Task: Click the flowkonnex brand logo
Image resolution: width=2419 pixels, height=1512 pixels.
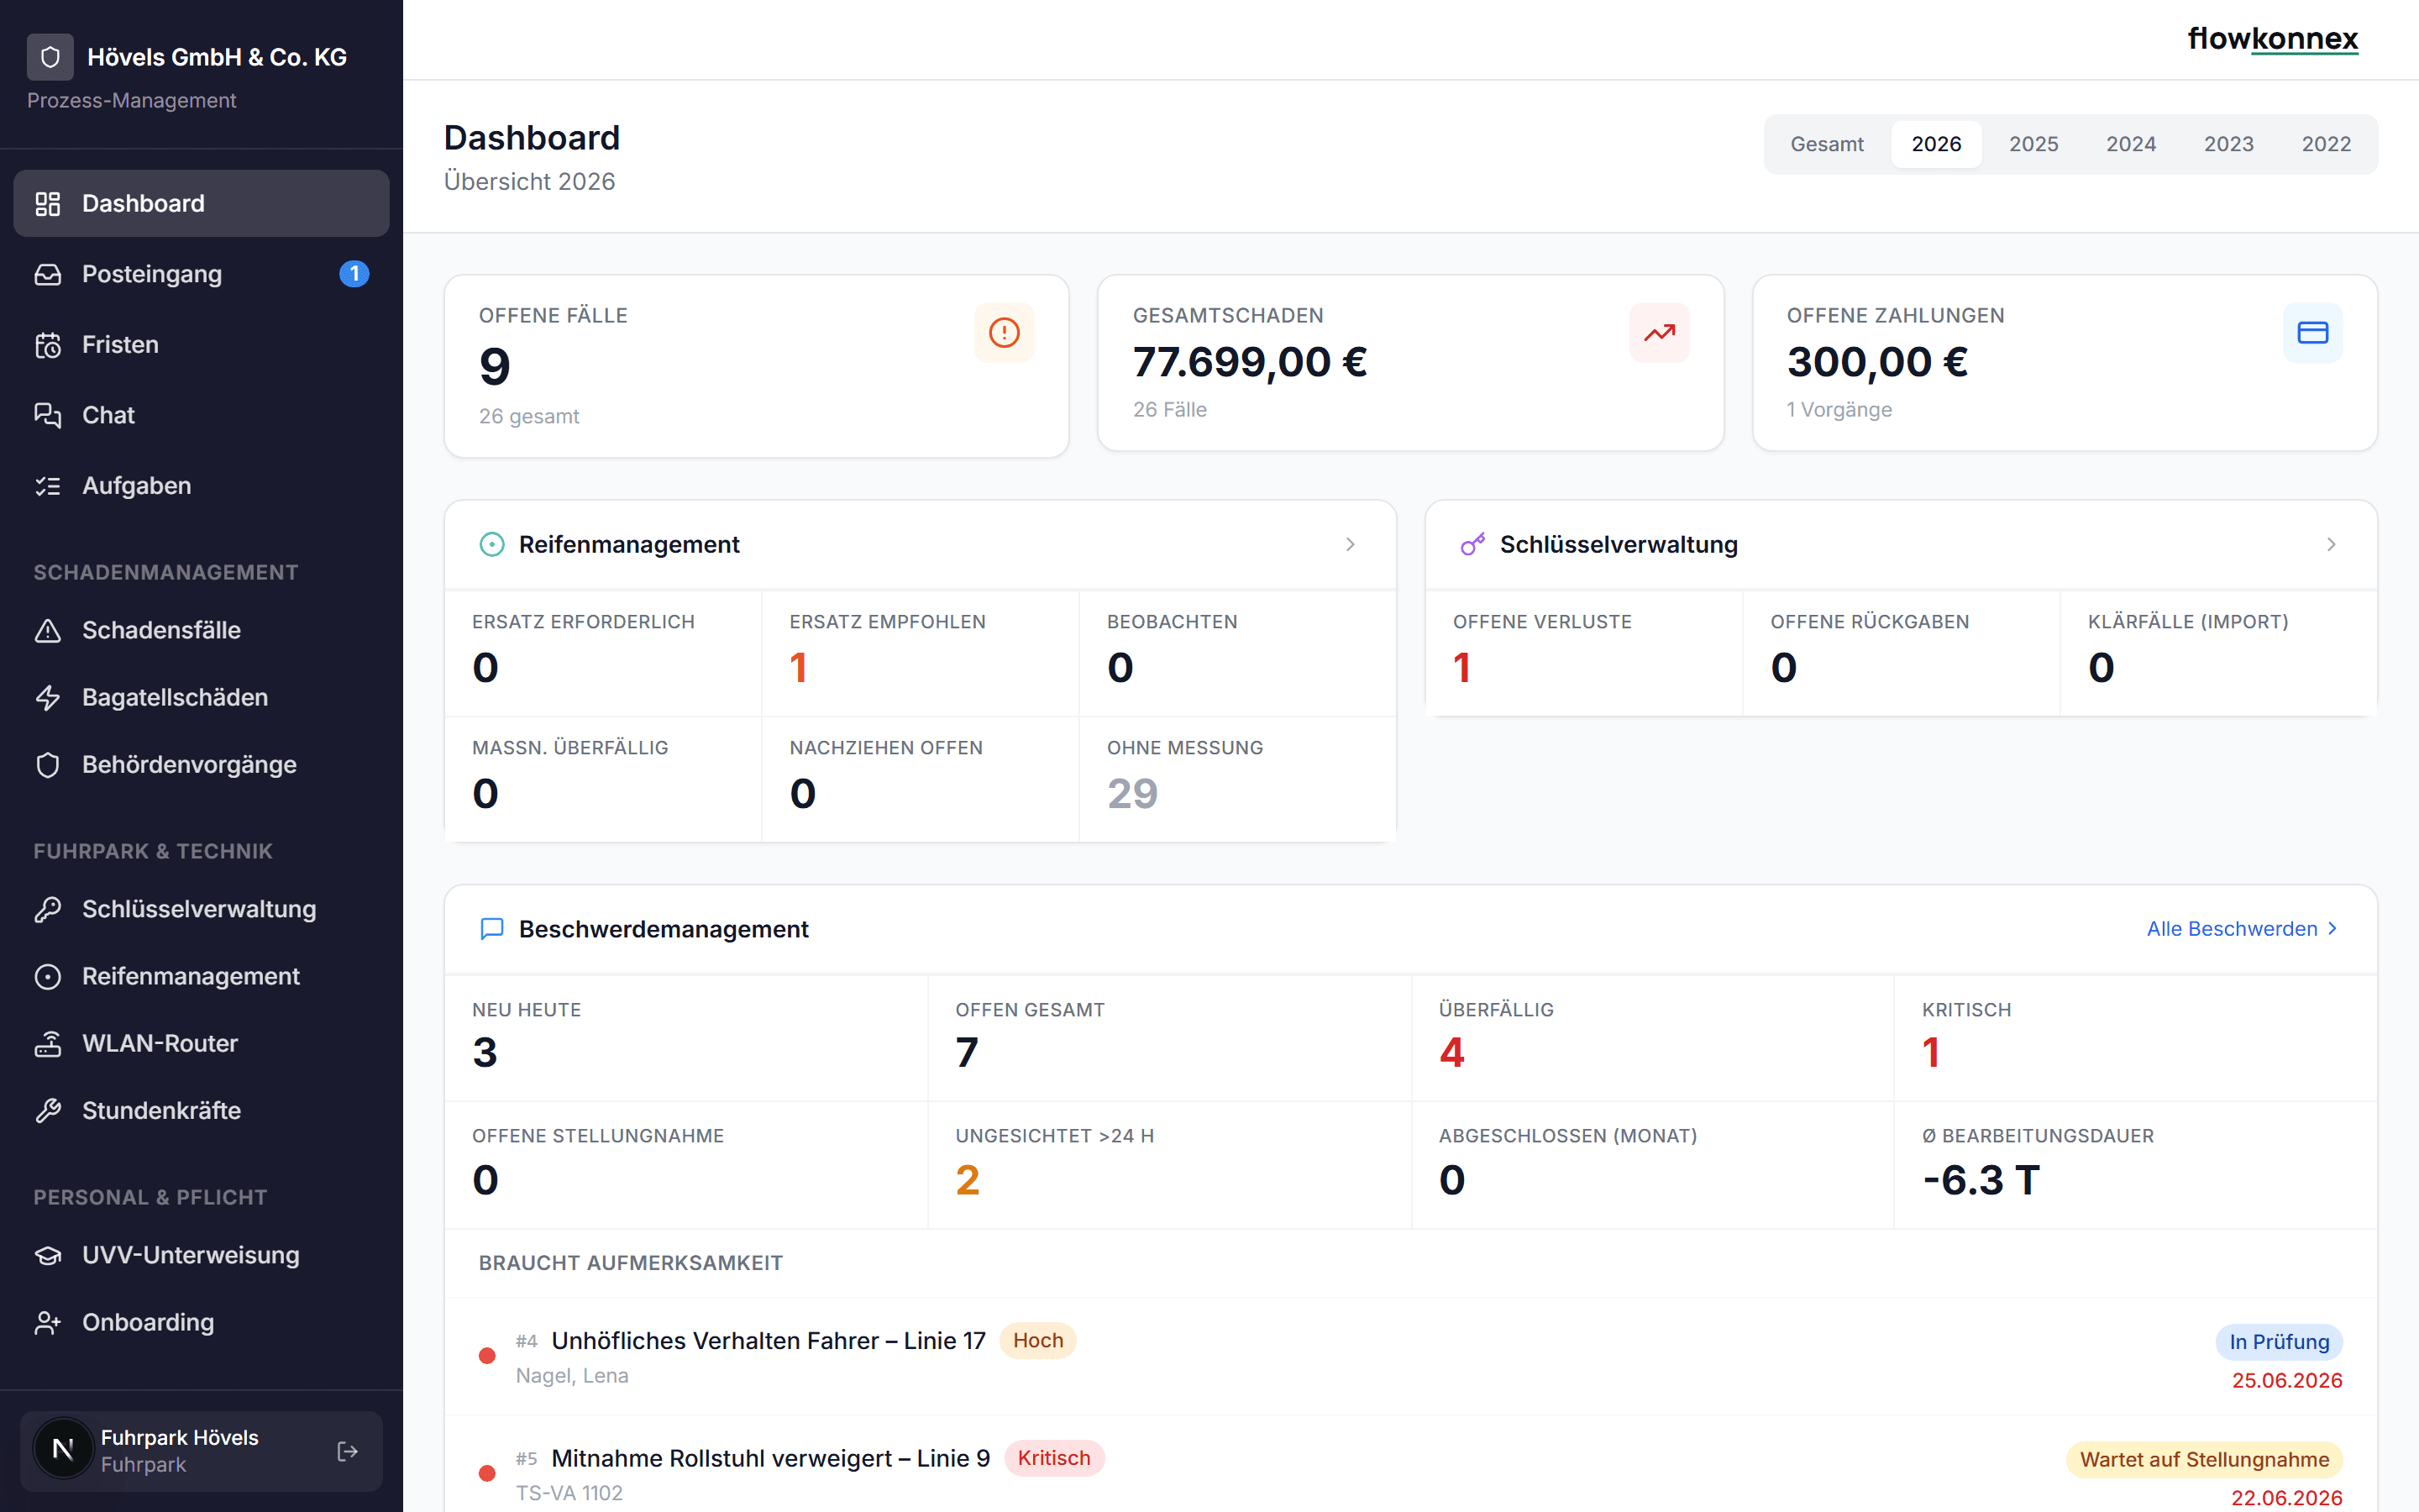Action: [2272, 39]
